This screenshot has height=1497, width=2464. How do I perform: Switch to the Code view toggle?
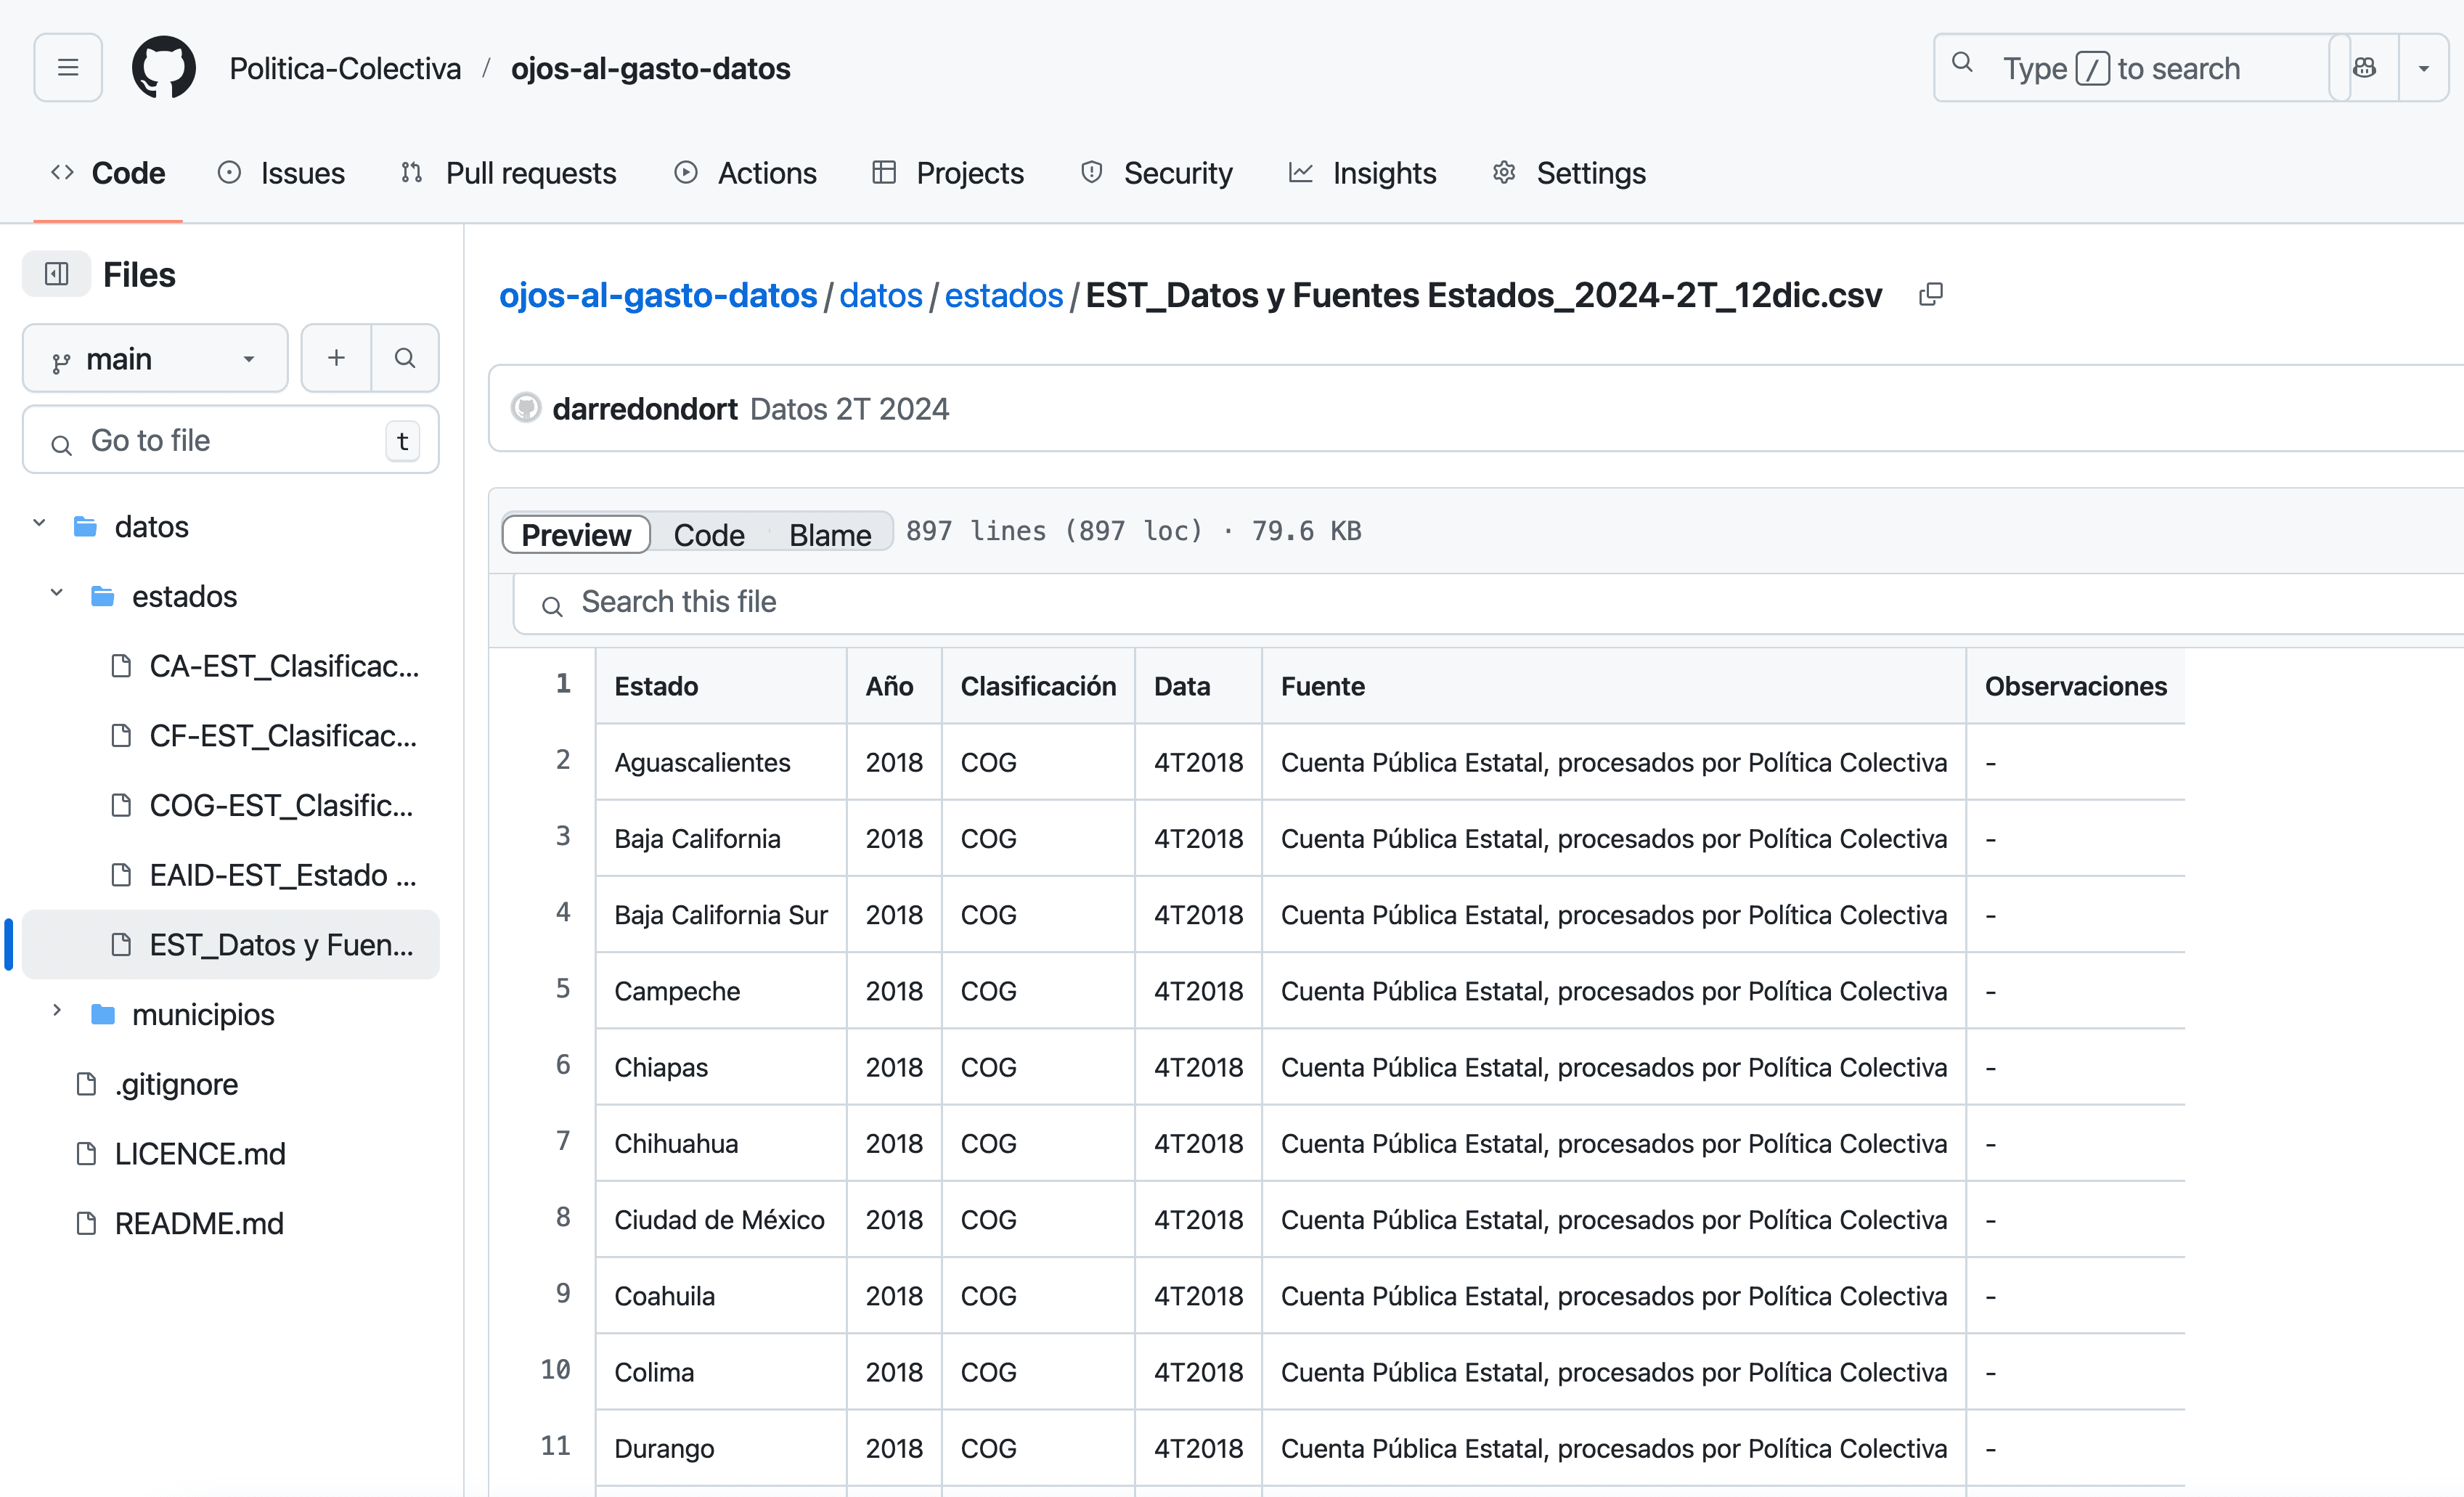pyautogui.click(x=709, y=534)
